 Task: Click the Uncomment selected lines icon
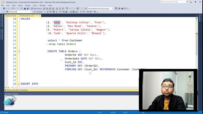click(x=84, y=12)
